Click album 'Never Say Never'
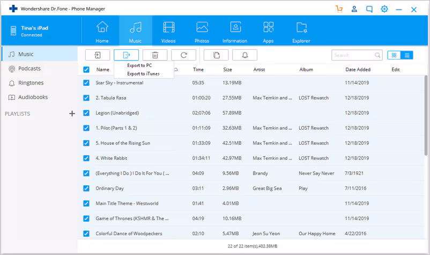Screen dimensions: 430x255 (316, 173)
